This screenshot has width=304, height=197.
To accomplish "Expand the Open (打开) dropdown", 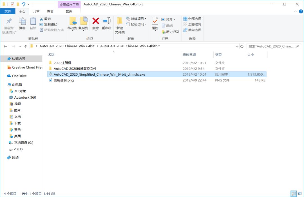I will coord(175,19).
